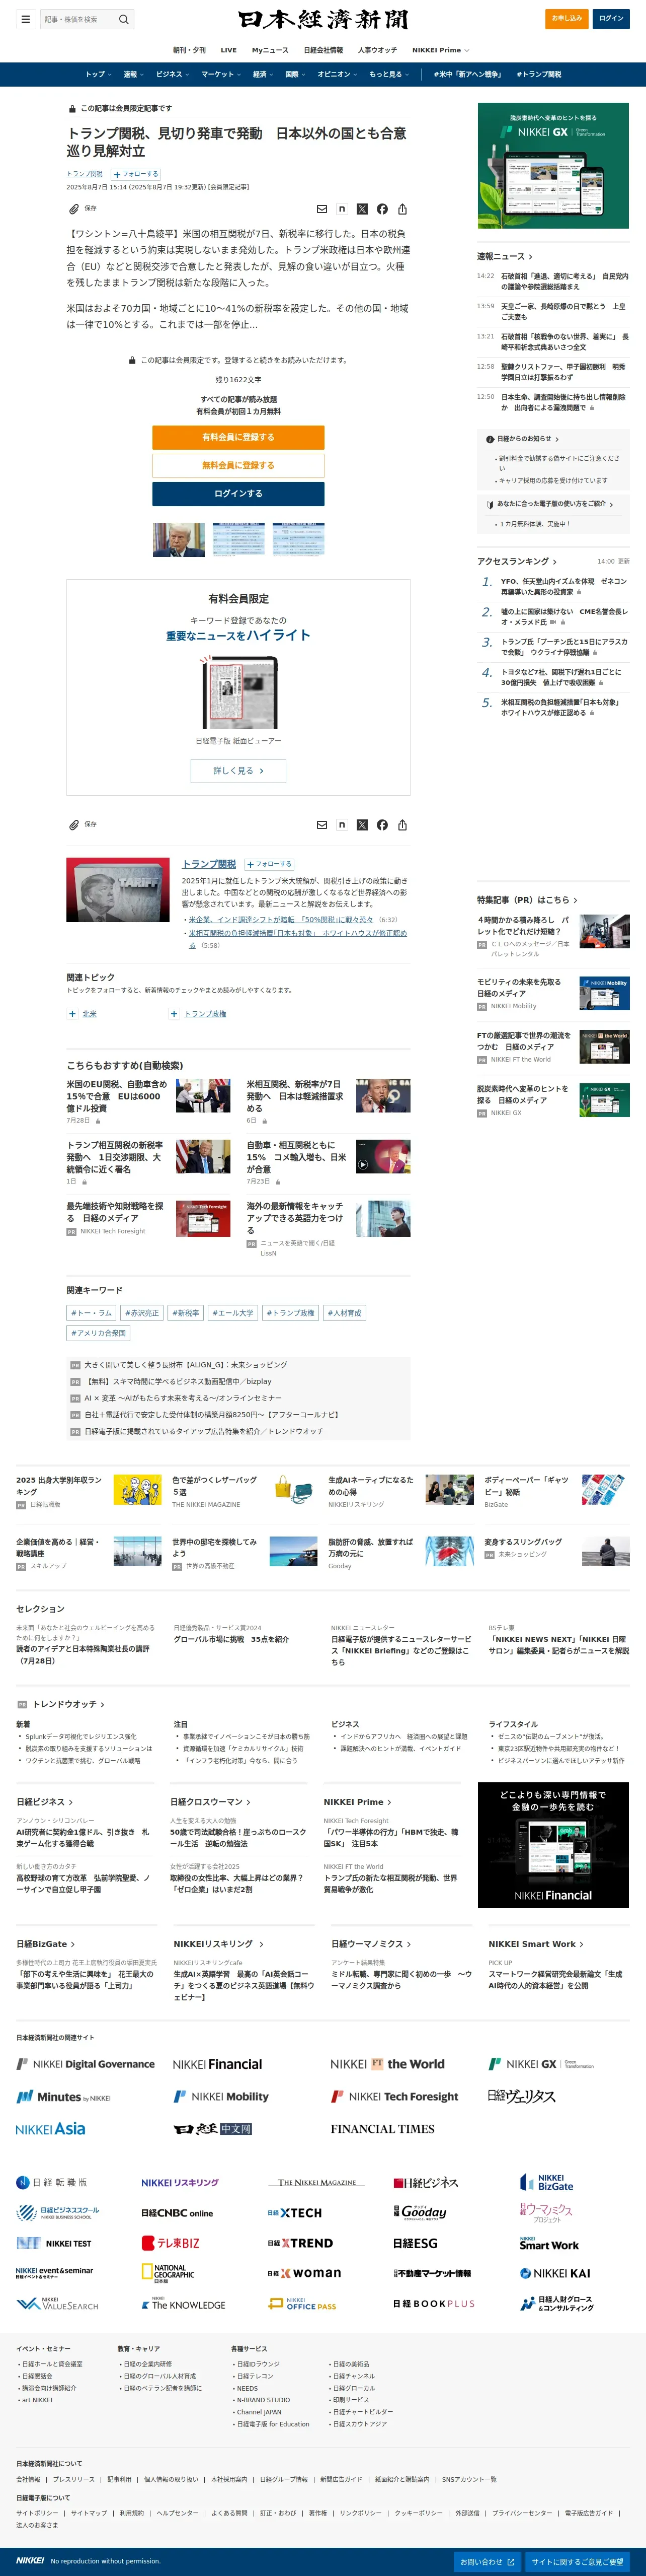Open the TARIFF Trump image in the topic card
The image size is (646, 2576).
click(x=118, y=890)
